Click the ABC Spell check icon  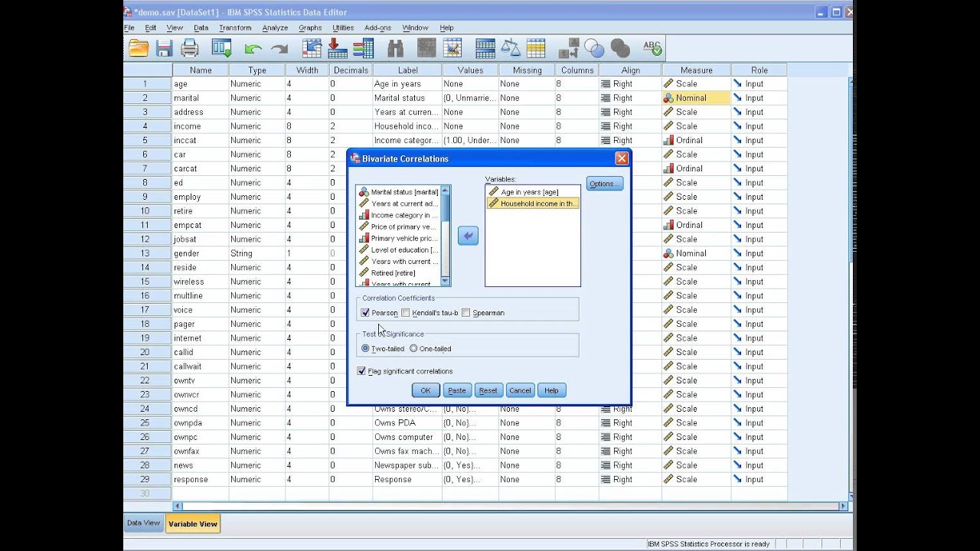click(x=652, y=48)
